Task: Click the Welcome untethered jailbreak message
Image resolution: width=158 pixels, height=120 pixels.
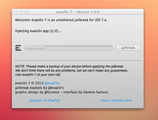Action: click(x=61, y=20)
